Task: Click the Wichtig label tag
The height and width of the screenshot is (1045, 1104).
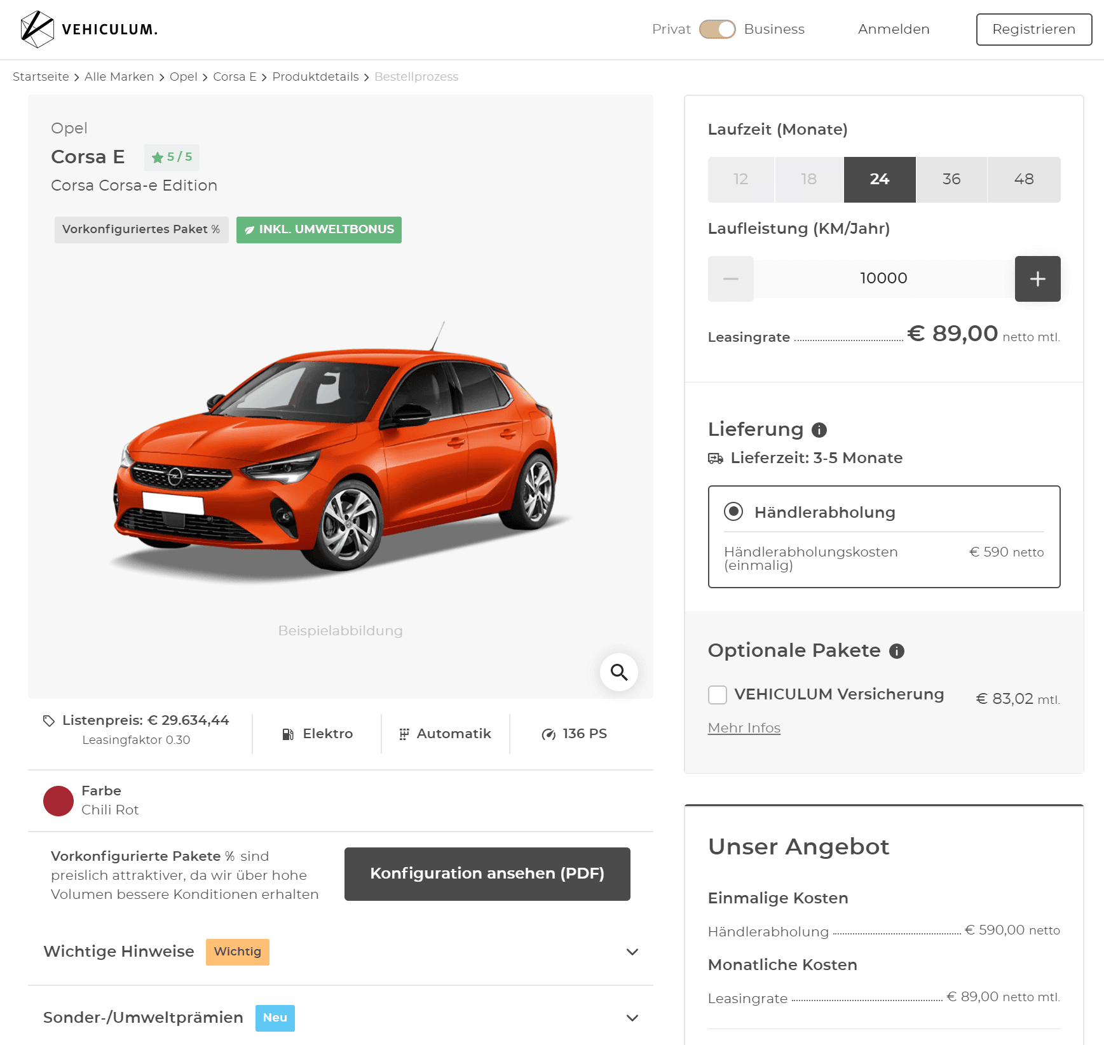Action: (x=238, y=952)
